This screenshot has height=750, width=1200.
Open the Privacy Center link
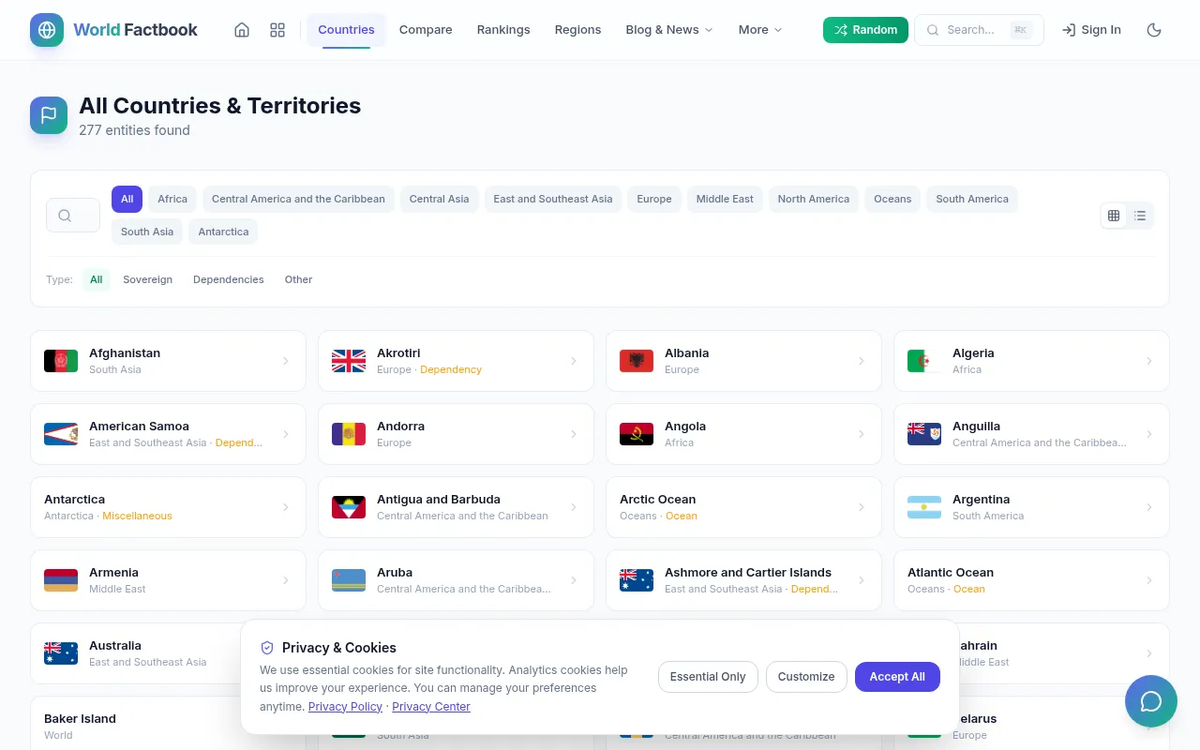(431, 707)
